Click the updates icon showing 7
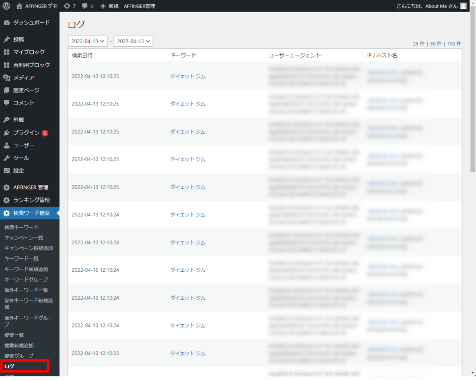The image size is (476, 380). pyautogui.click(x=67, y=6)
